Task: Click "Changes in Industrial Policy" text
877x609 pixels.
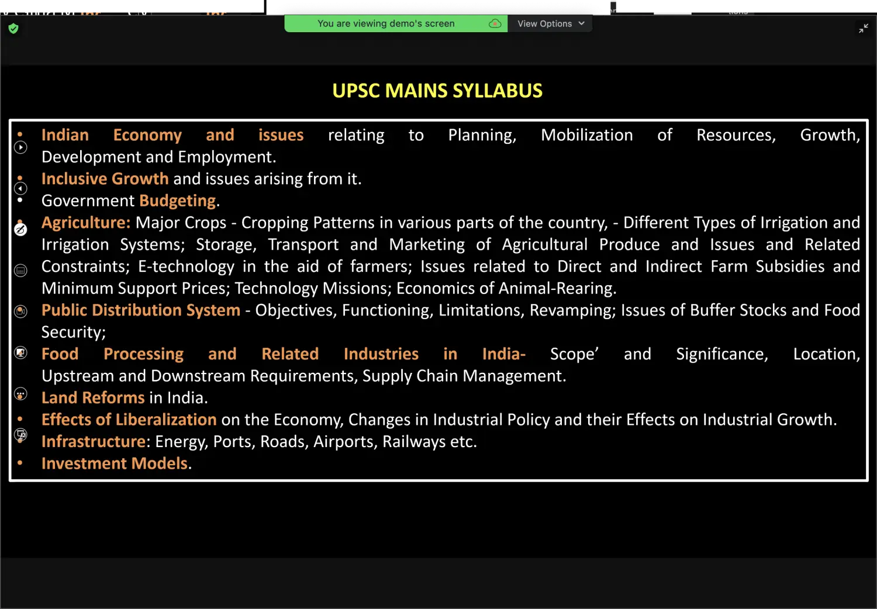Action: [x=449, y=420]
